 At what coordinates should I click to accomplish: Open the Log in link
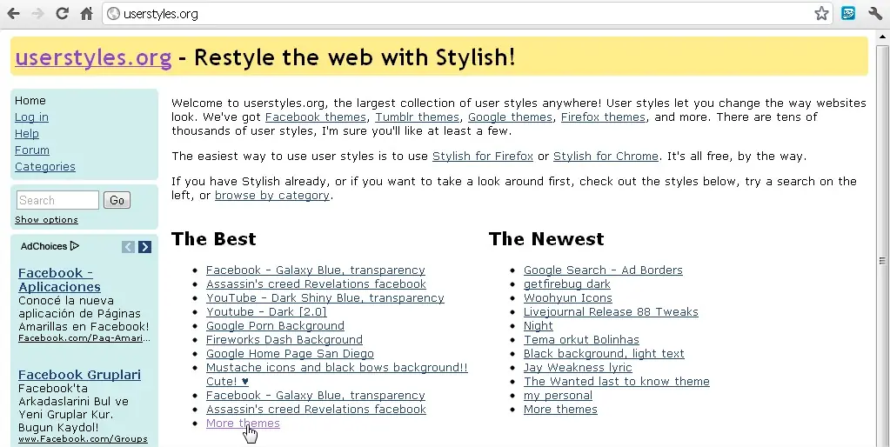(x=31, y=117)
